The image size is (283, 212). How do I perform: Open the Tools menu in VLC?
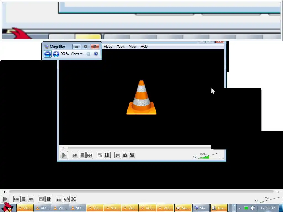coord(121,46)
